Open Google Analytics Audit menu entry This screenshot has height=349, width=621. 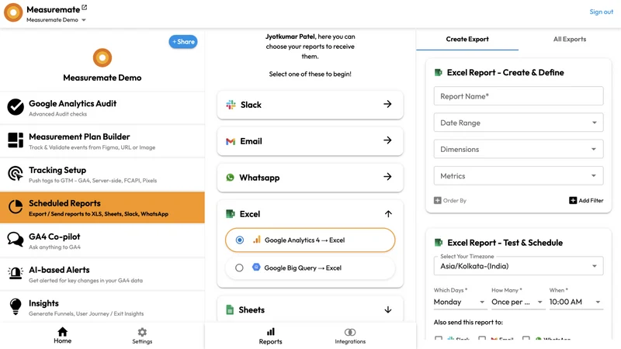102,108
